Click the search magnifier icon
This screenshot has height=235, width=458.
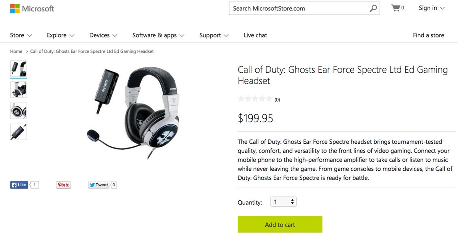click(373, 8)
